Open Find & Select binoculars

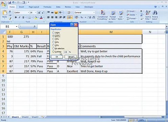click(x=155, y=15)
